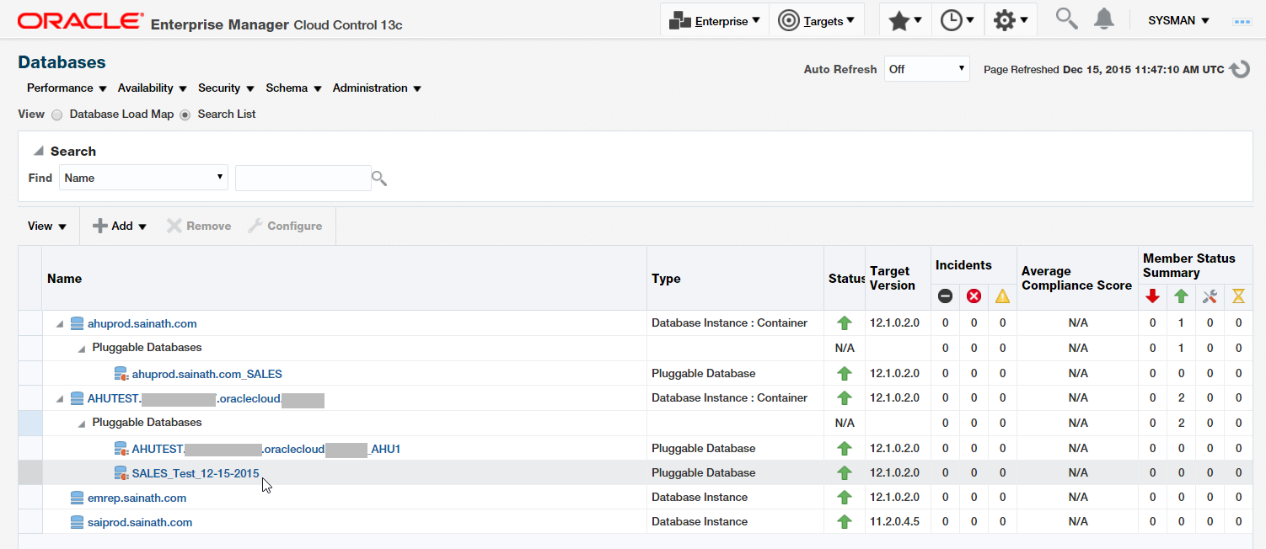
Task: Open the Security menu
Action: tap(225, 88)
